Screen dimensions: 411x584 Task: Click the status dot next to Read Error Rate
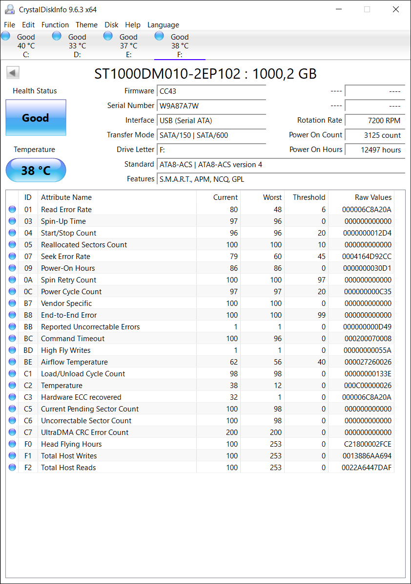pyautogui.click(x=12, y=209)
